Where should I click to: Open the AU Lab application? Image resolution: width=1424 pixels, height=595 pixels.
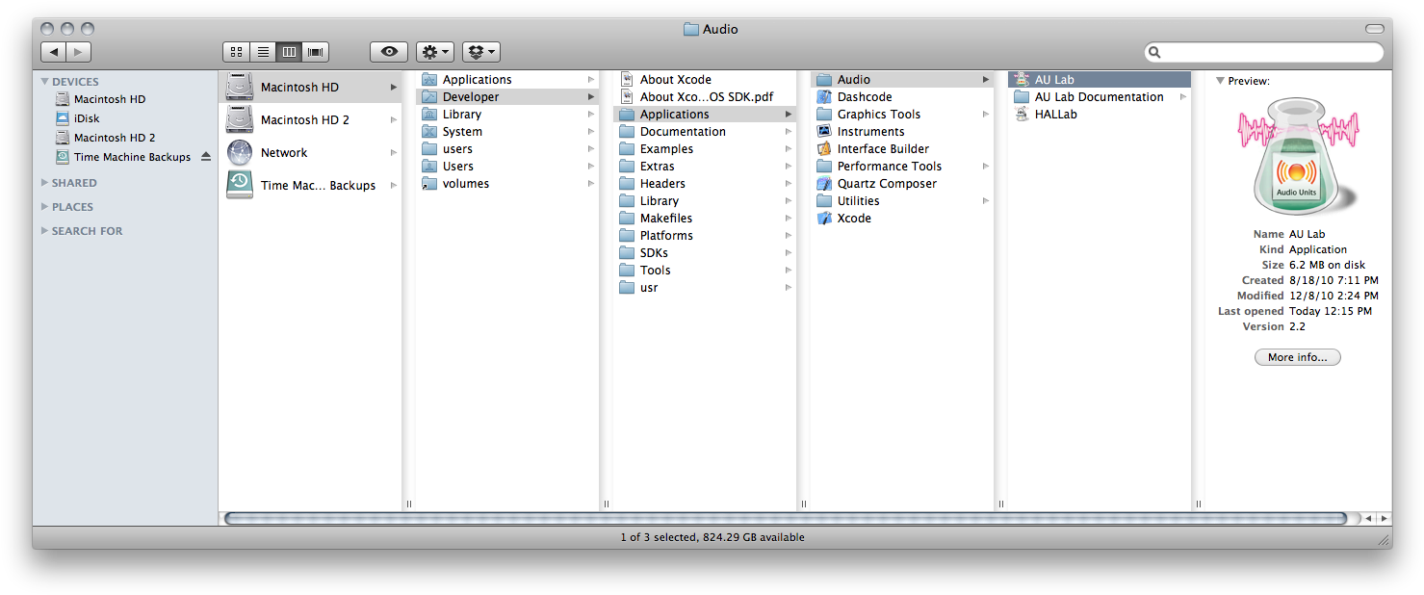click(x=1056, y=78)
